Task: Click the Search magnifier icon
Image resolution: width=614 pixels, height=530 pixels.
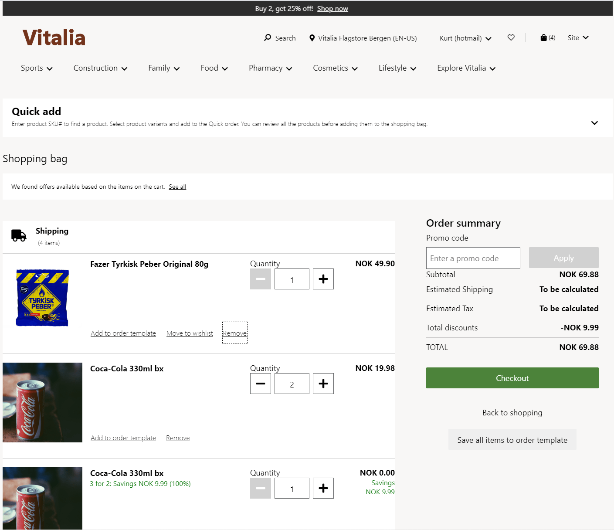Action: point(268,38)
